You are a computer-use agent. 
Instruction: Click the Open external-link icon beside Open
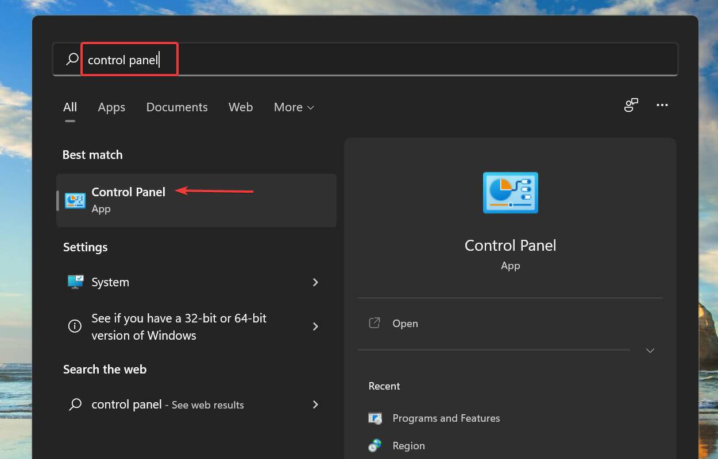pyautogui.click(x=374, y=323)
